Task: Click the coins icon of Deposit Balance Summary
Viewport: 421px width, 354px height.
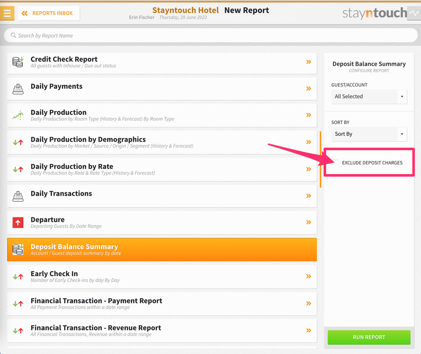Action: pos(18,250)
